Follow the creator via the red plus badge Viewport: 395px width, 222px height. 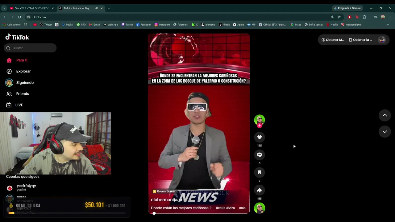(x=260, y=125)
